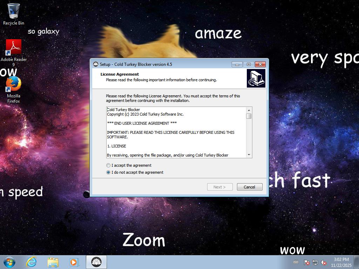Open Windows Explorer folder in taskbar
The width and height of the screenshot is (359, 269).
click(53, 262)
